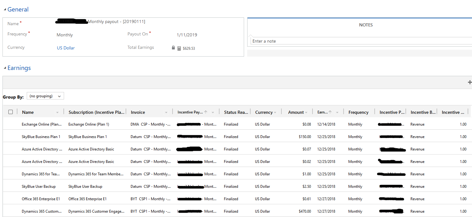Click the $150.00 amount cell

point(305,137)
